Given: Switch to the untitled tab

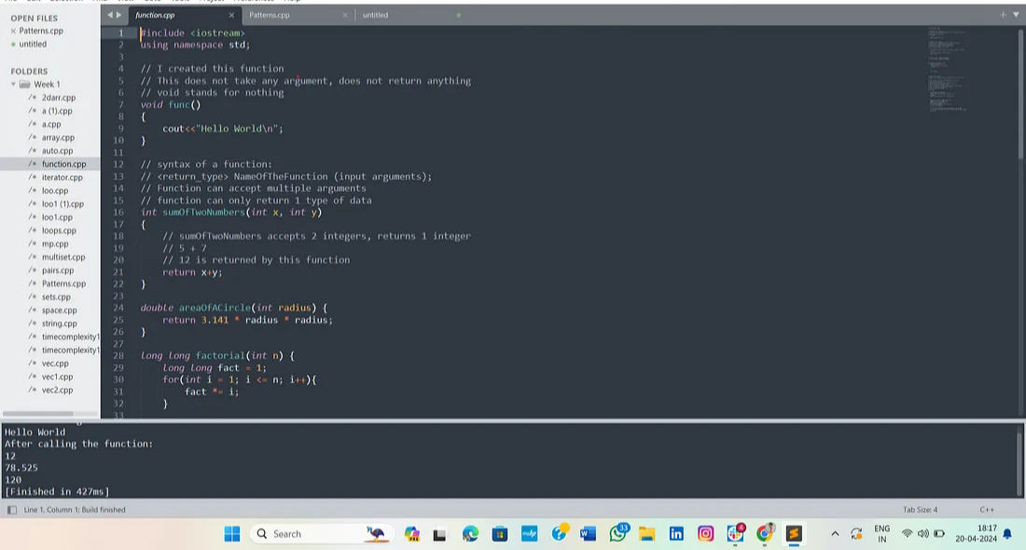Looking at the screenshot, I should pyautogui.click(x=375, y=15).
